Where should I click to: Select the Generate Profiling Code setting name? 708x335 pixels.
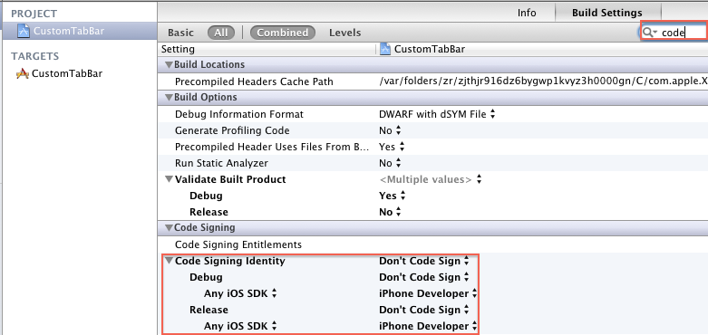(x=232, y=130)
